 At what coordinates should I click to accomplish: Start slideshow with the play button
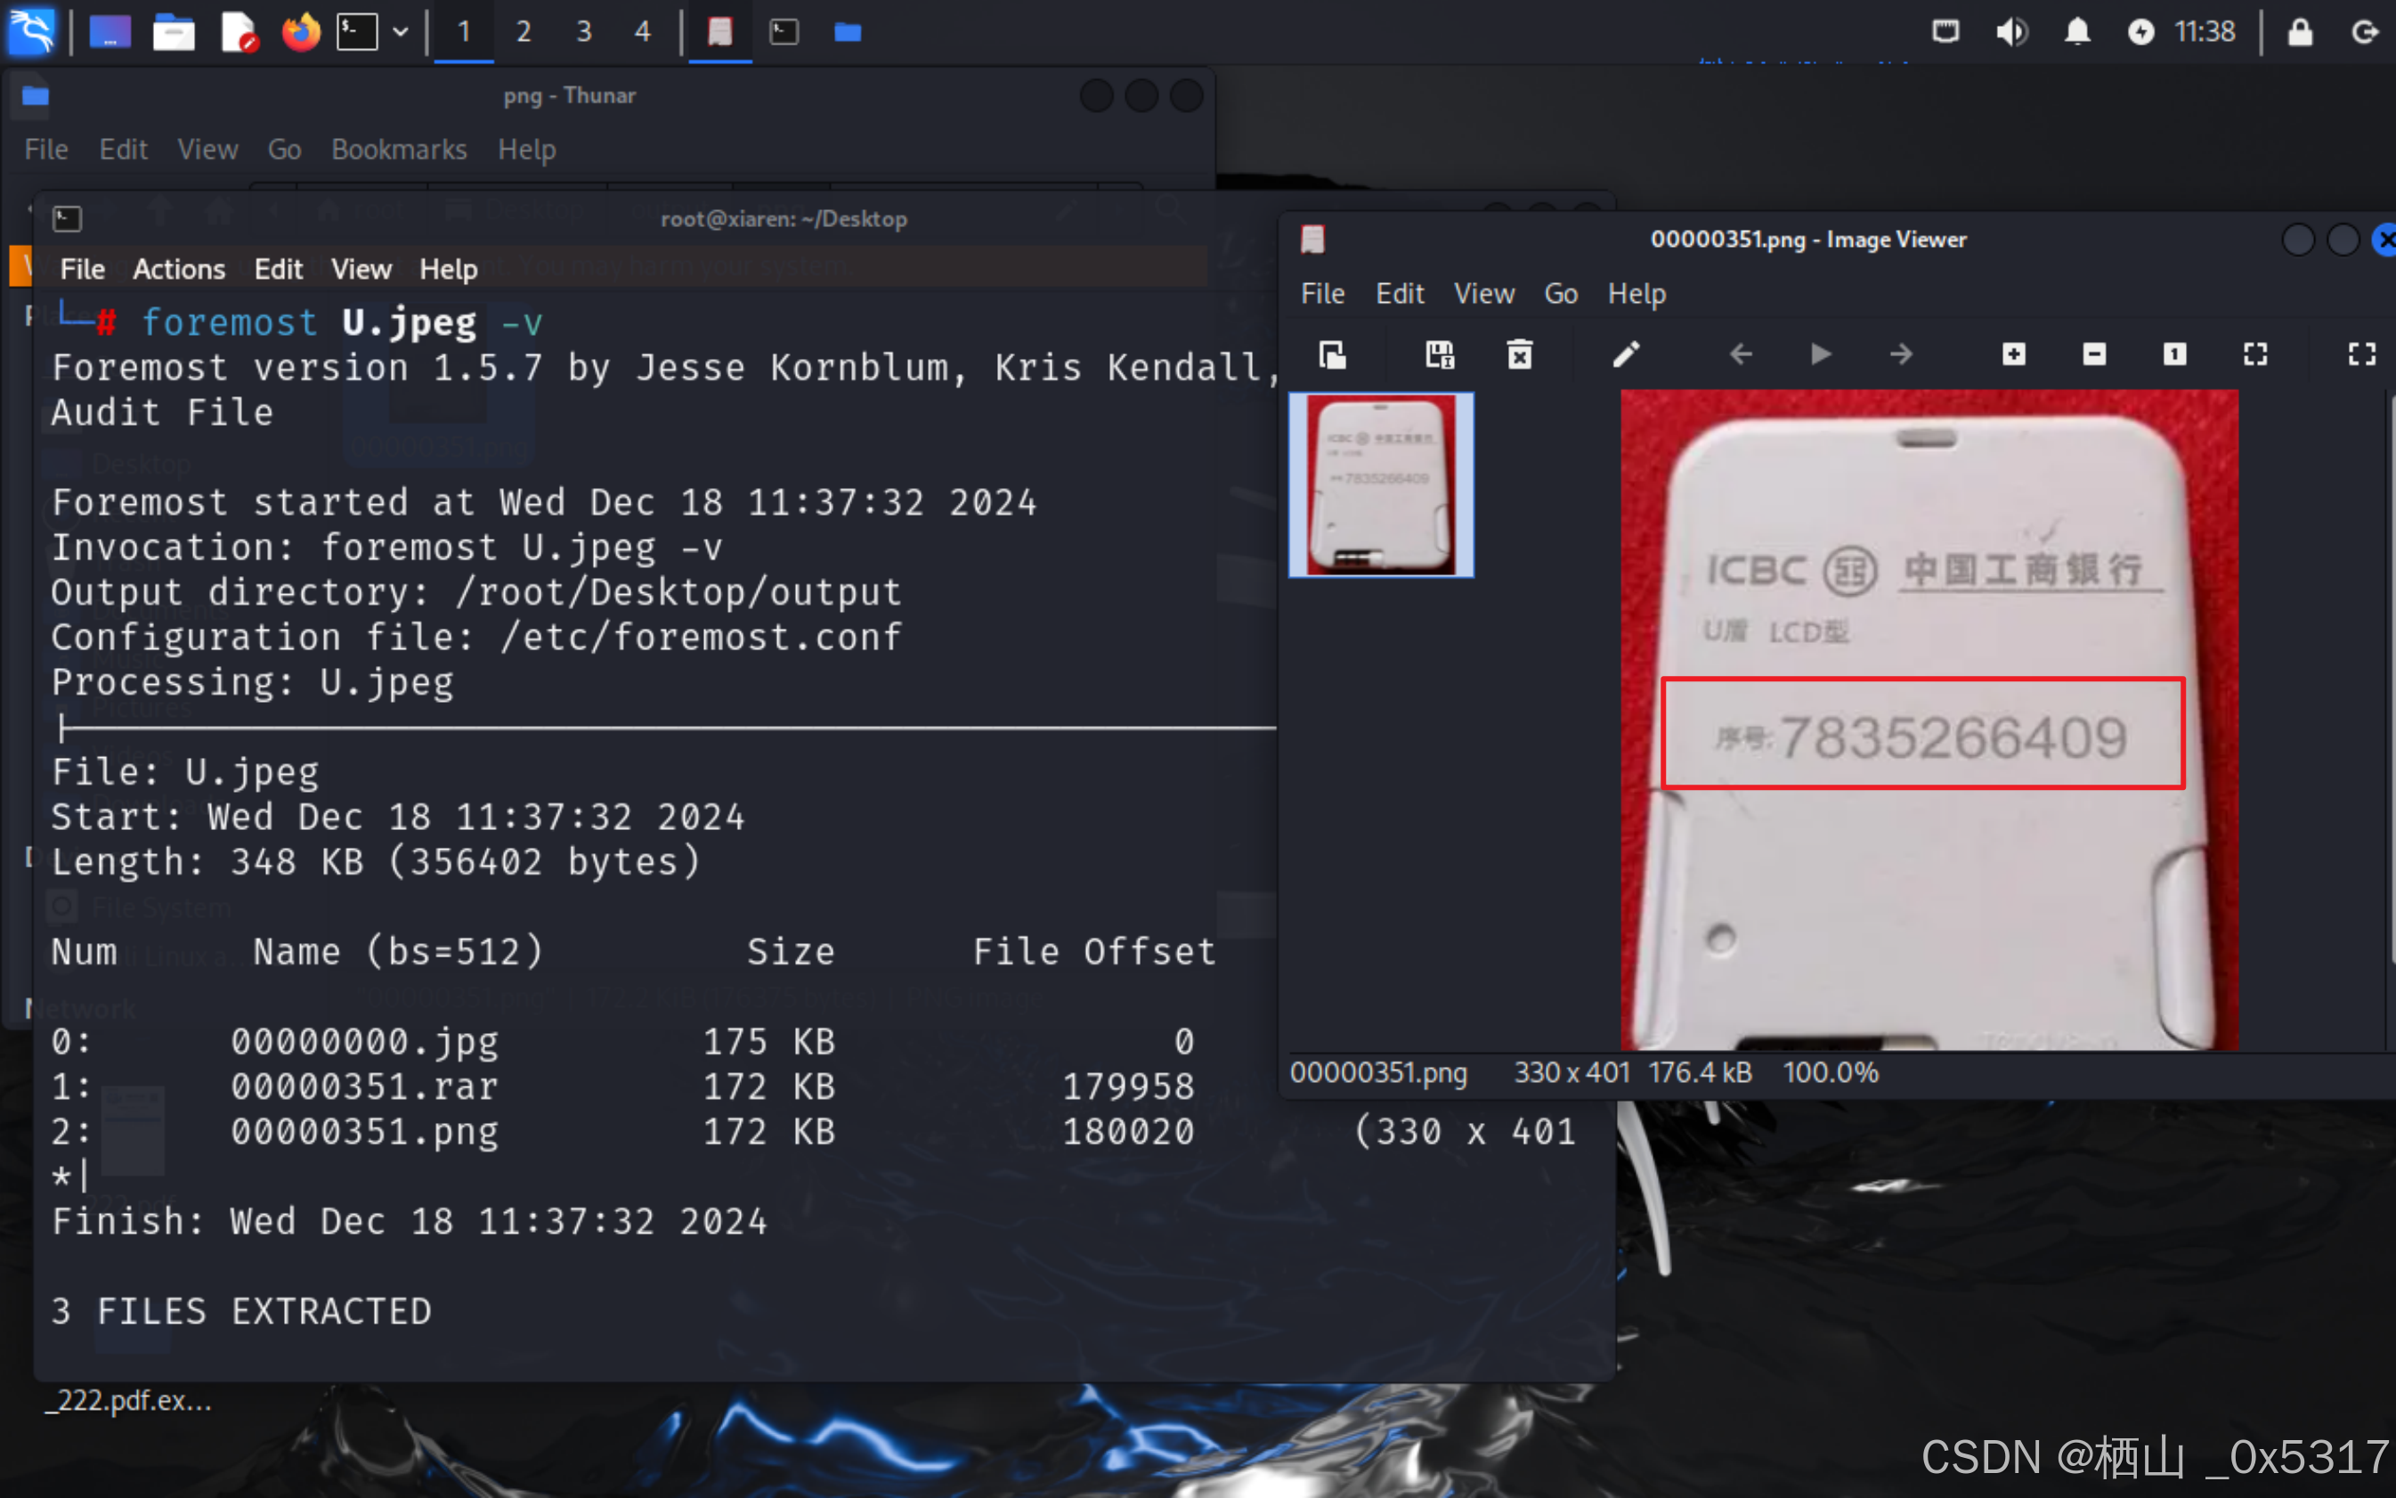1820,354
